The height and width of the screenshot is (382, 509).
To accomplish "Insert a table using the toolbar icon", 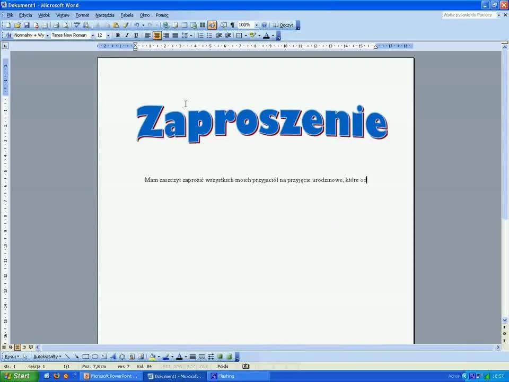I will (184, 25).
